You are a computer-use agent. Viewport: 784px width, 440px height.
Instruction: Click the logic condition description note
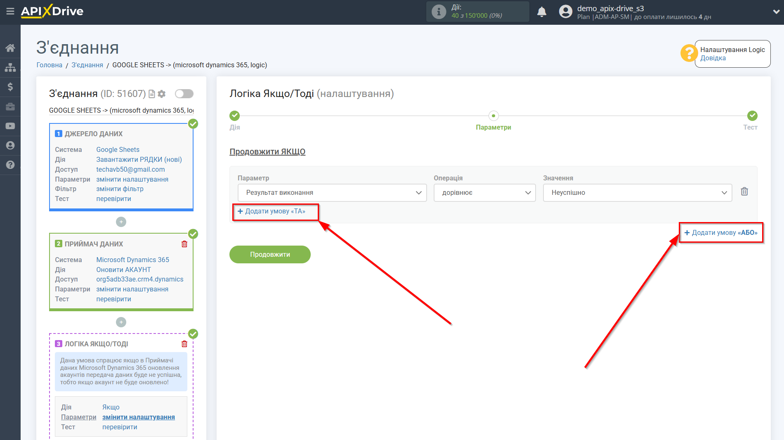[121, 371]
